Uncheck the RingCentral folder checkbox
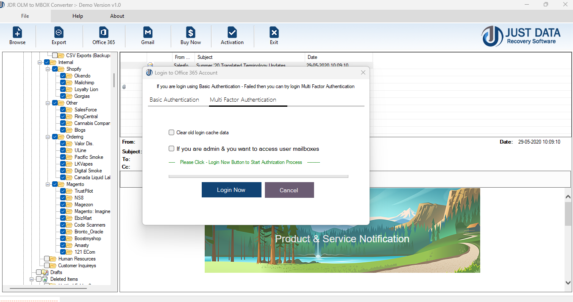This screenshot has height=302, width=573. click(63, 116)
